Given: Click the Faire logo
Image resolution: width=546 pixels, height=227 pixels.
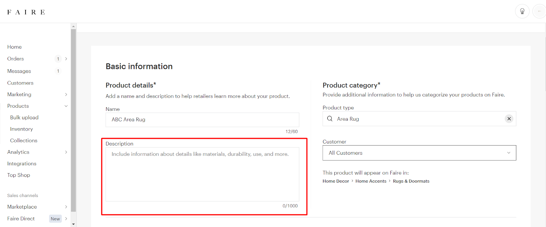Looking at the screenshot, I should coord(26,12).
